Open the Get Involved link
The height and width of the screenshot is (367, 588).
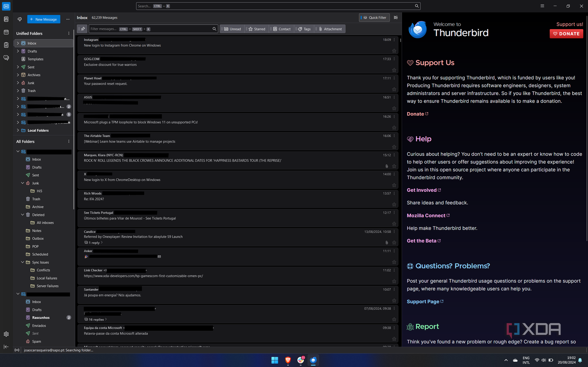[x=424, y=190]
